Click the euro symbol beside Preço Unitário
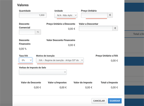This screenshot has height=106, width=144. [x=110, y=15]
